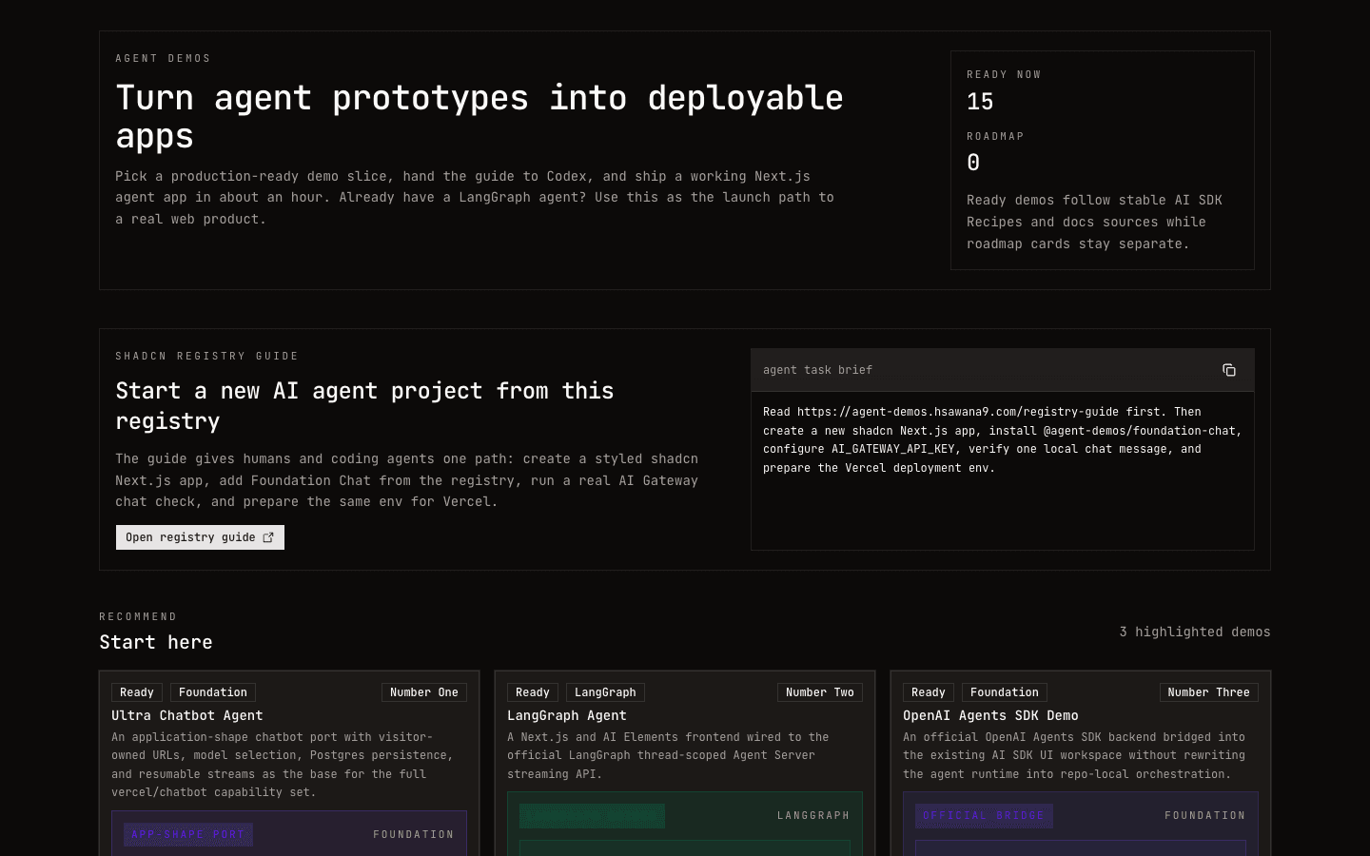Screen dimensions: 1370x856
Task: Click 'Turn agent prototypes into deployable apps' heading
Action: click(x=479, y=116)
